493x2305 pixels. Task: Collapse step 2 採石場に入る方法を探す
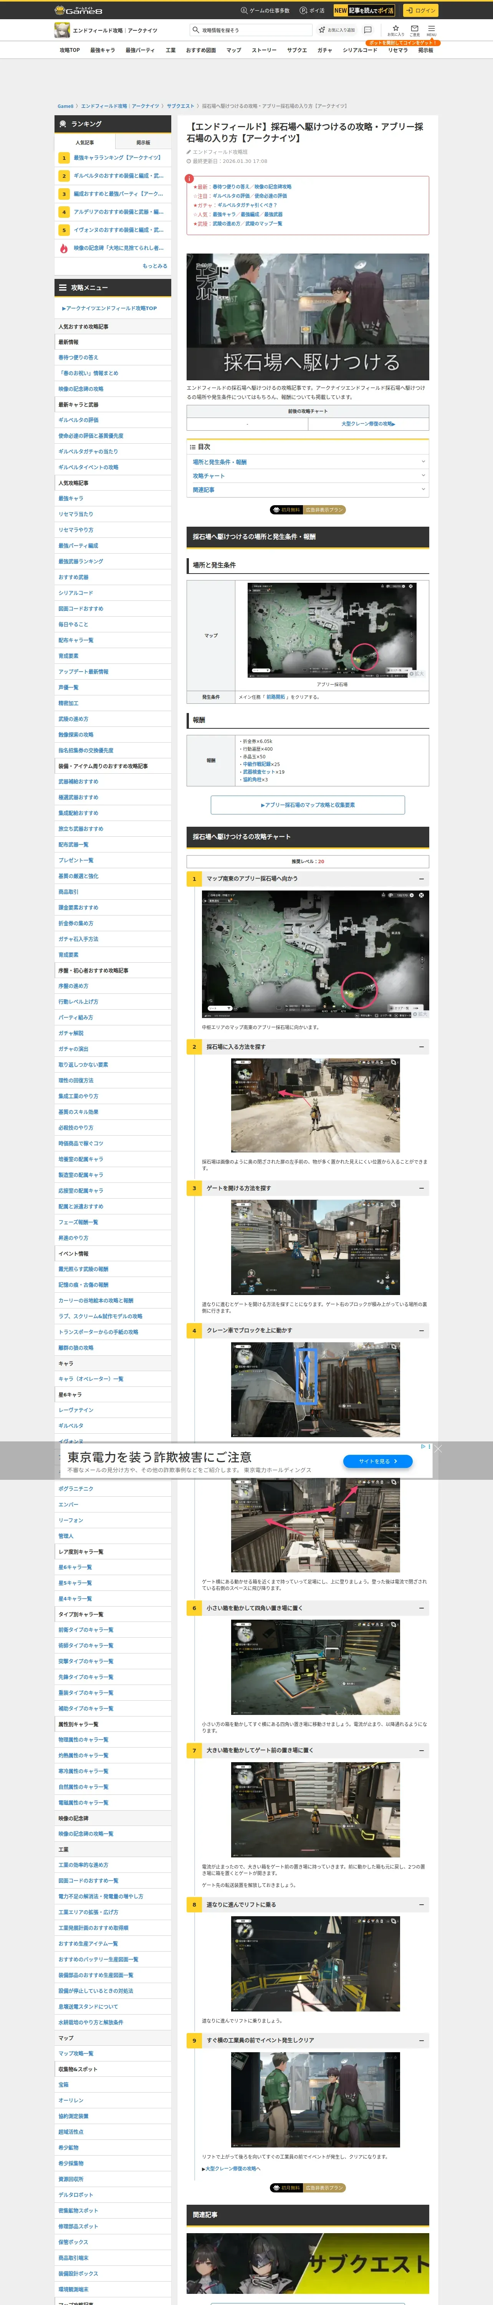tap(422, 1046)
